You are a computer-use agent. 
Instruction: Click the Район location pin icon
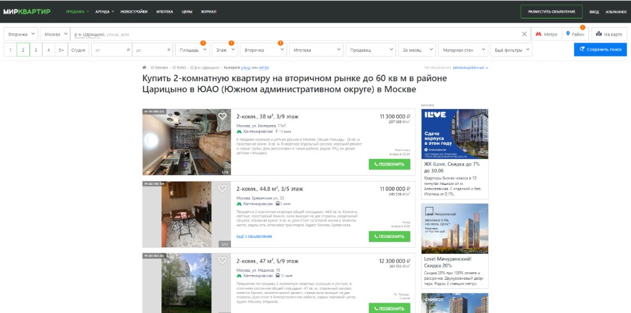[x=568, y=35]
